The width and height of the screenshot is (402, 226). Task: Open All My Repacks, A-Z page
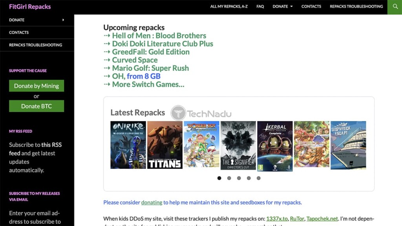point(229,6)
